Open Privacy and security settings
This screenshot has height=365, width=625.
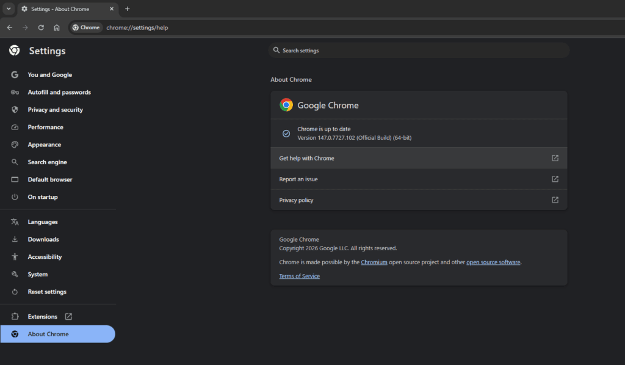point(55,110)
